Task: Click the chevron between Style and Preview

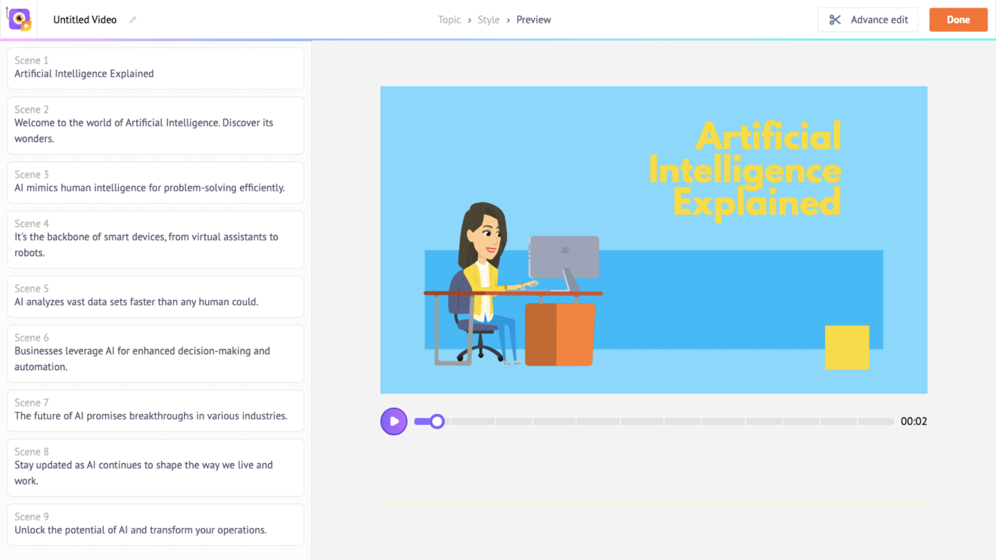Action: [507, 20]
